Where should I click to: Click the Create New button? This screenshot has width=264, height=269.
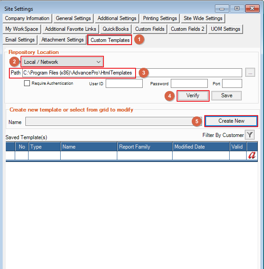click(231, 121)
